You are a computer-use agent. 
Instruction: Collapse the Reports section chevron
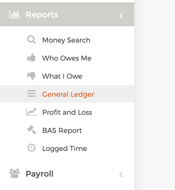(121, 16)
